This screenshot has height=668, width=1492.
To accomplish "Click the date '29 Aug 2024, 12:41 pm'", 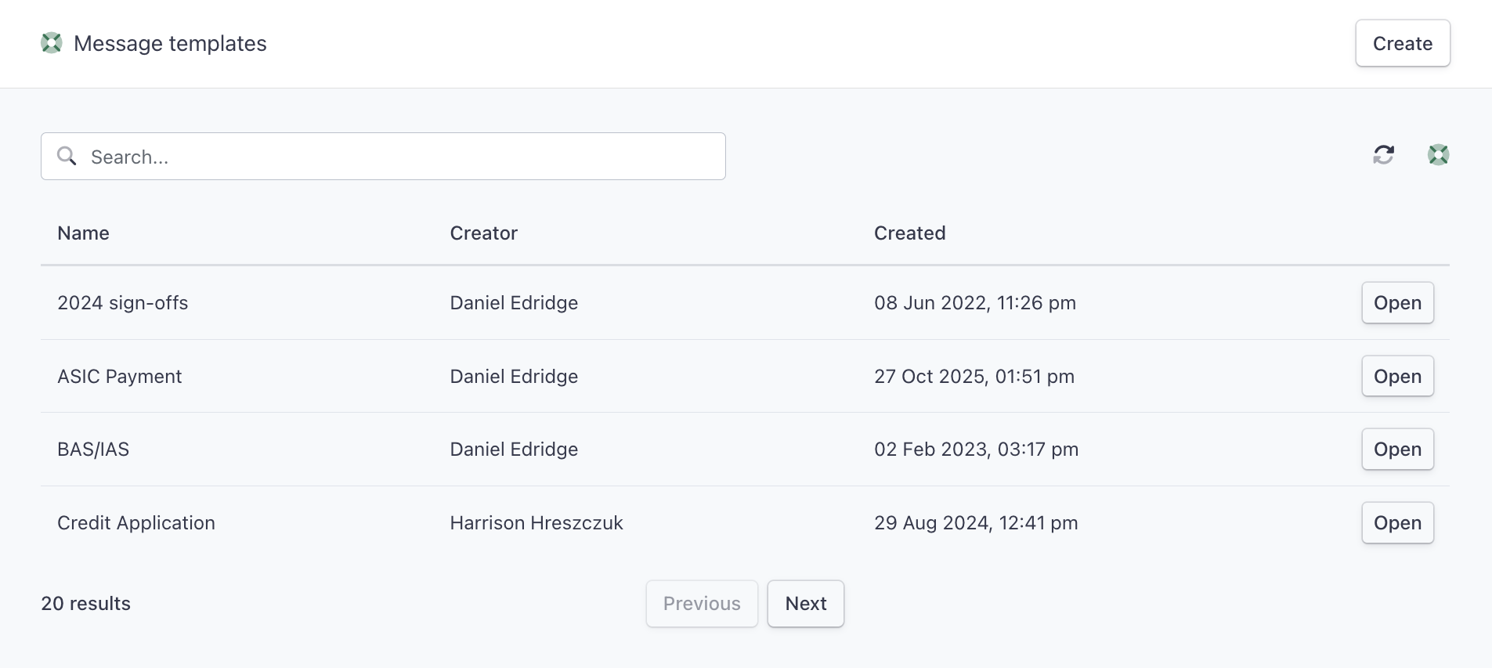I will point(976,523).
